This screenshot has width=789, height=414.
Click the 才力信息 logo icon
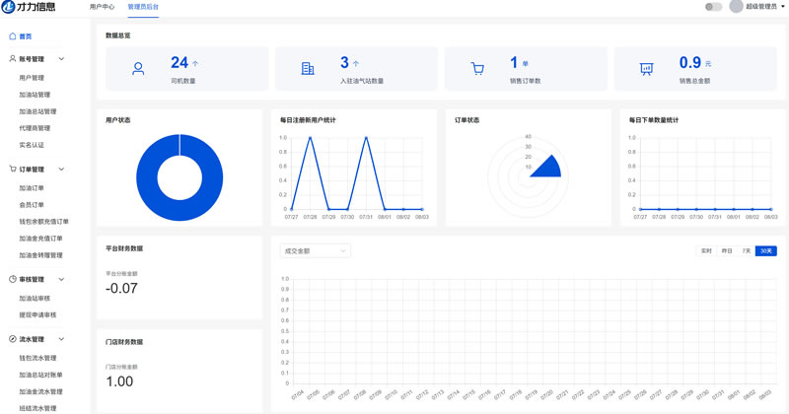tap(8, 7)
